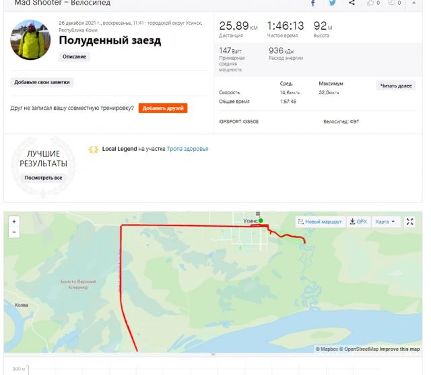
Task: View all results via Посмотреть все
Action: [43, 178]
